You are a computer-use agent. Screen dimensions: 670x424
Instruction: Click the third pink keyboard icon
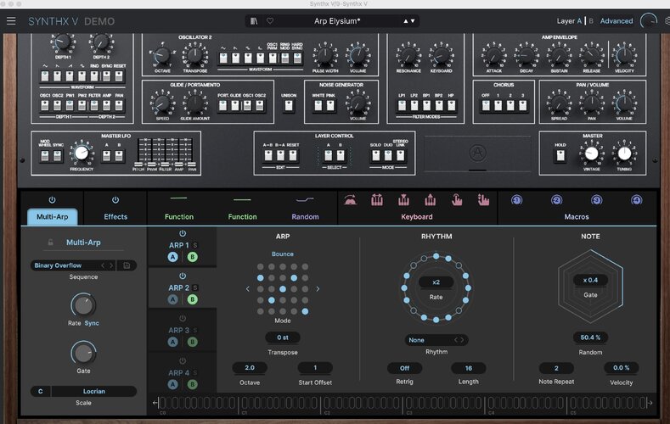click(x=403, y=199)
